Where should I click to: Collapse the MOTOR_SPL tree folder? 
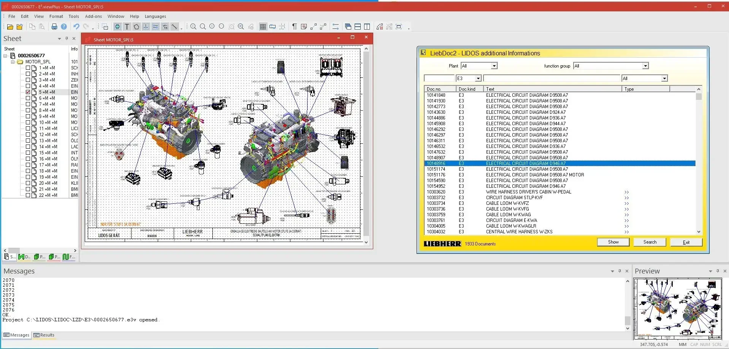point(13,62)
